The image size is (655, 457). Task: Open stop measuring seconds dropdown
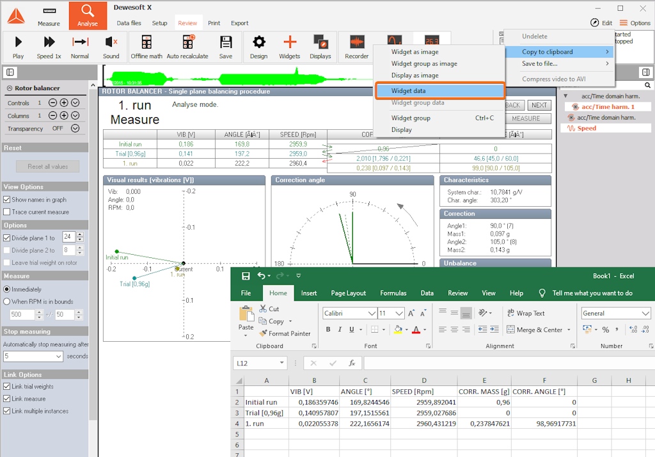coord(58,357)
